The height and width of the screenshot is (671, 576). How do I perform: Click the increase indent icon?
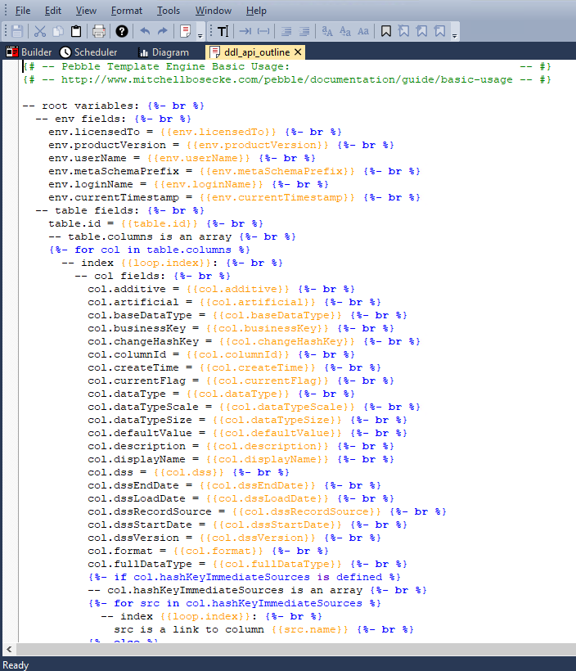[x=304, y=31]
